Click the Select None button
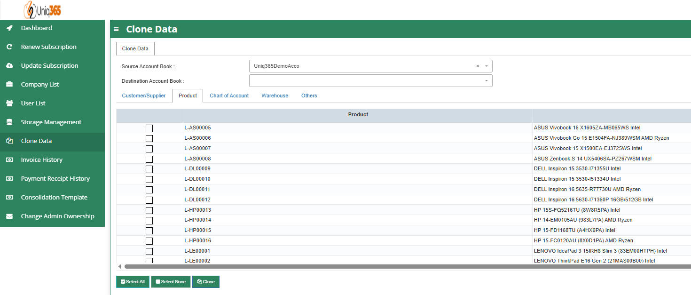The image size is (691, 295). click(x=171, y=282)
